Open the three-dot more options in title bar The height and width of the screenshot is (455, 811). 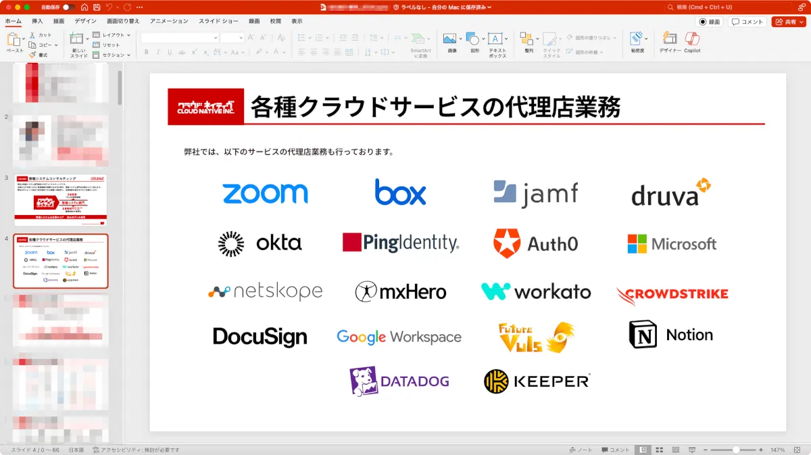pyautogui.click(x=140, y=7)
